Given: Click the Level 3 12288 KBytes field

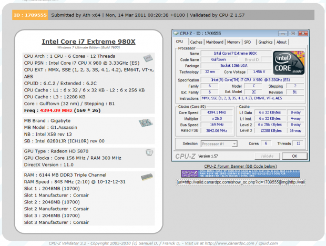Looking at the screenshot, I should 271,131.
